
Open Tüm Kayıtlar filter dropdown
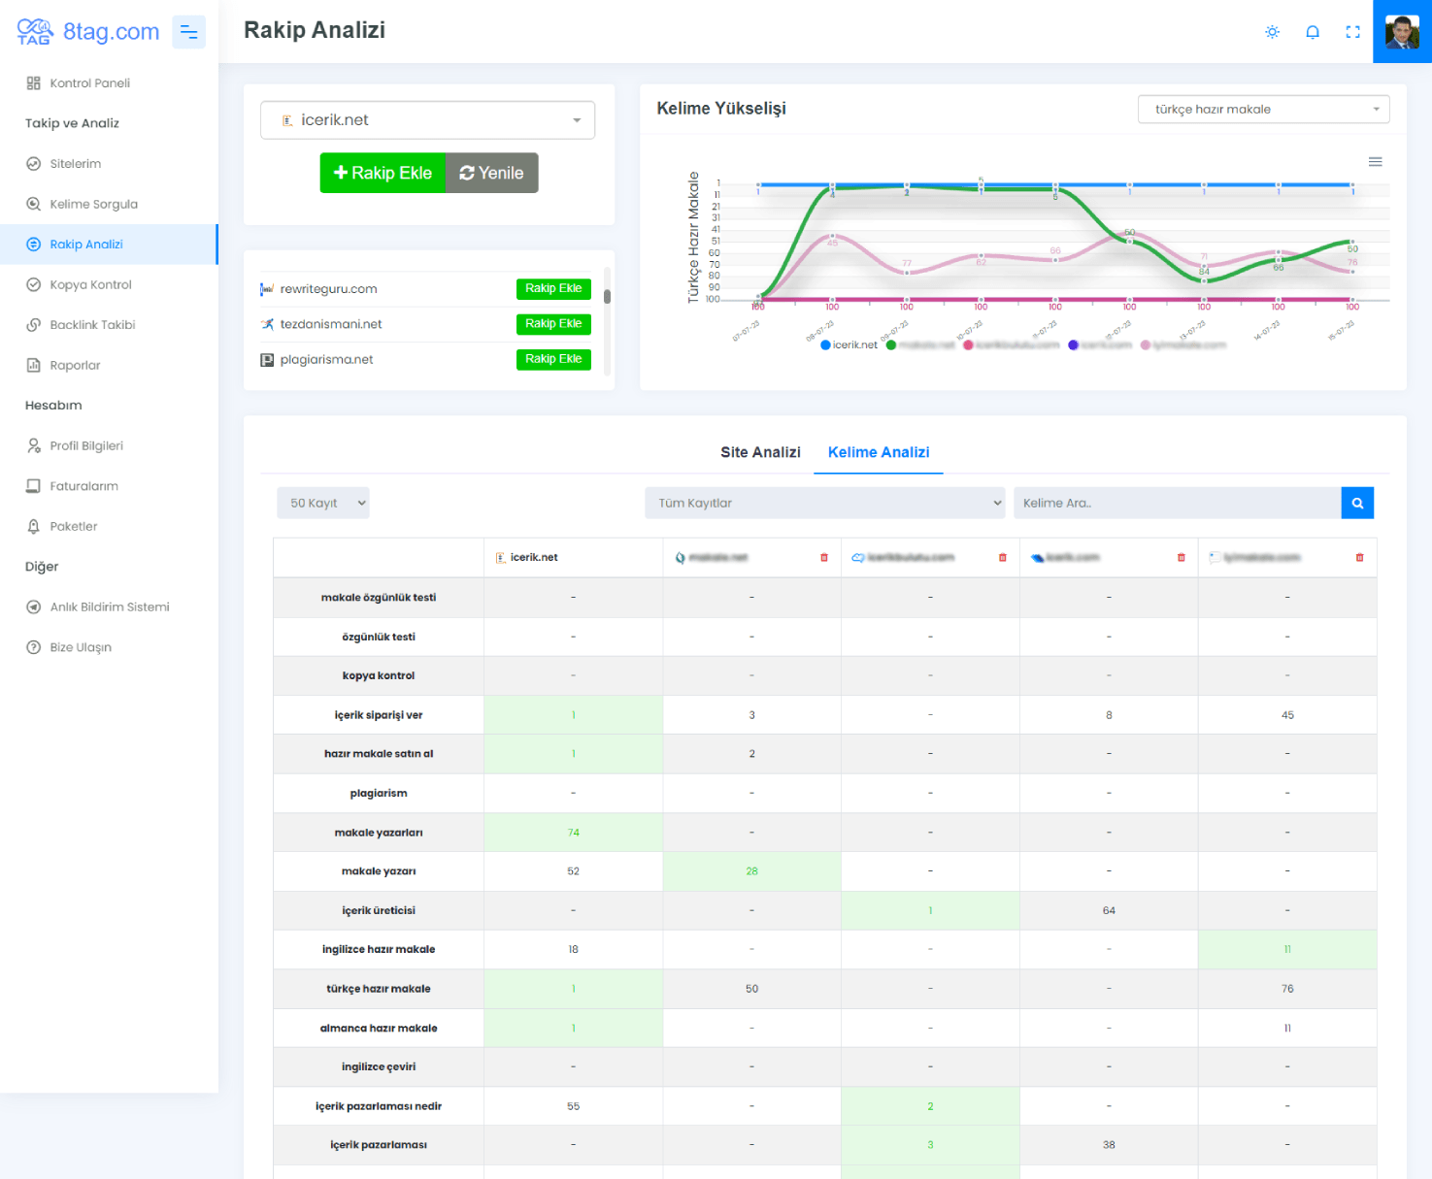[x=825, y=503]
